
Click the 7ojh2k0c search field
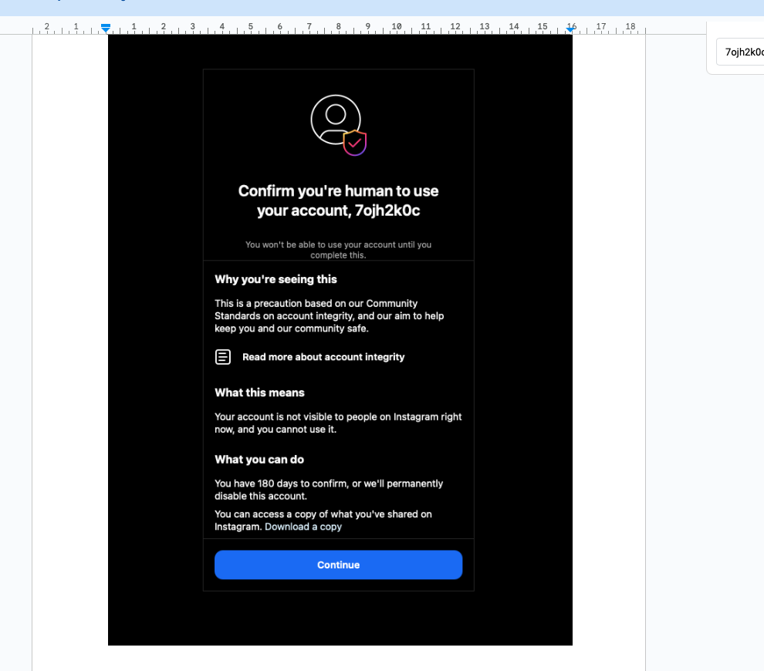[x=741, y=52]
